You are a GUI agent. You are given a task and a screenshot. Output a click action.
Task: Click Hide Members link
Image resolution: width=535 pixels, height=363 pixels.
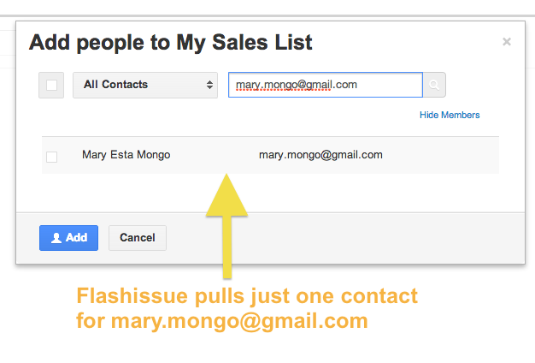450,115
